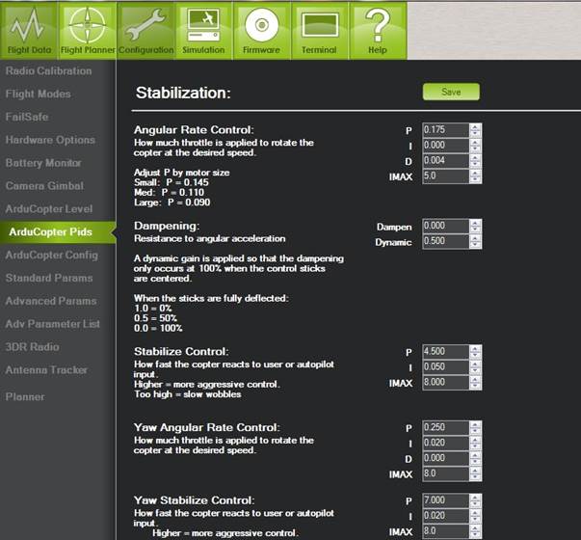This screenshot has height=540, width=581.
Task: Select 3DR Radio in the sidebar
Action: coord(32,347)
